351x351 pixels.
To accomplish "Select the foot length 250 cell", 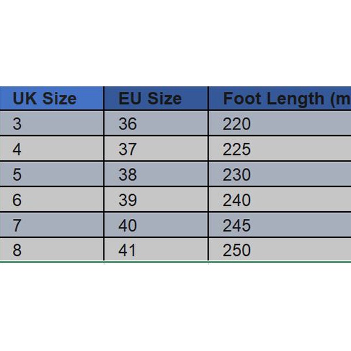I will coord(280,250).
